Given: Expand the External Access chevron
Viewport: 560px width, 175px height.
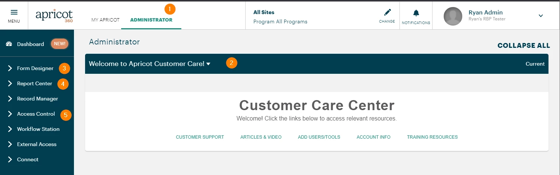Looking at the screenshot, I should (x=10, y=144).
